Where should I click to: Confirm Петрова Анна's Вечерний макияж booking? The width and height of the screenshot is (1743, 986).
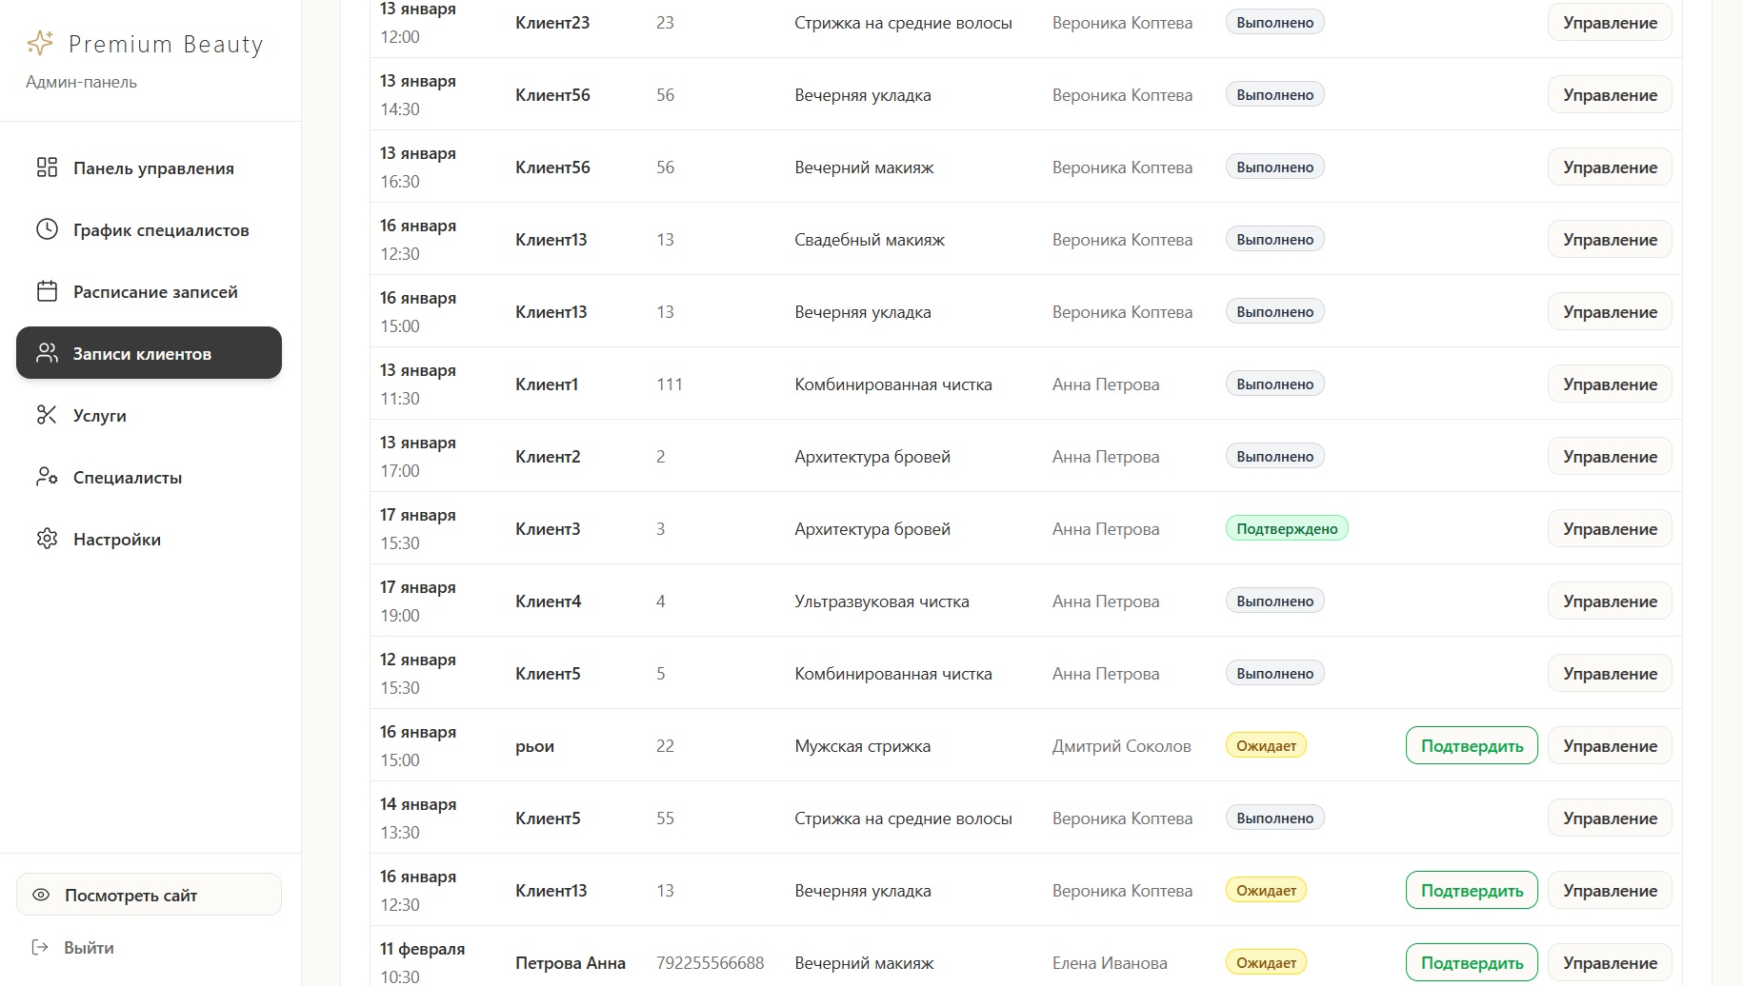pyautogui.click(x=1471, y=963)
